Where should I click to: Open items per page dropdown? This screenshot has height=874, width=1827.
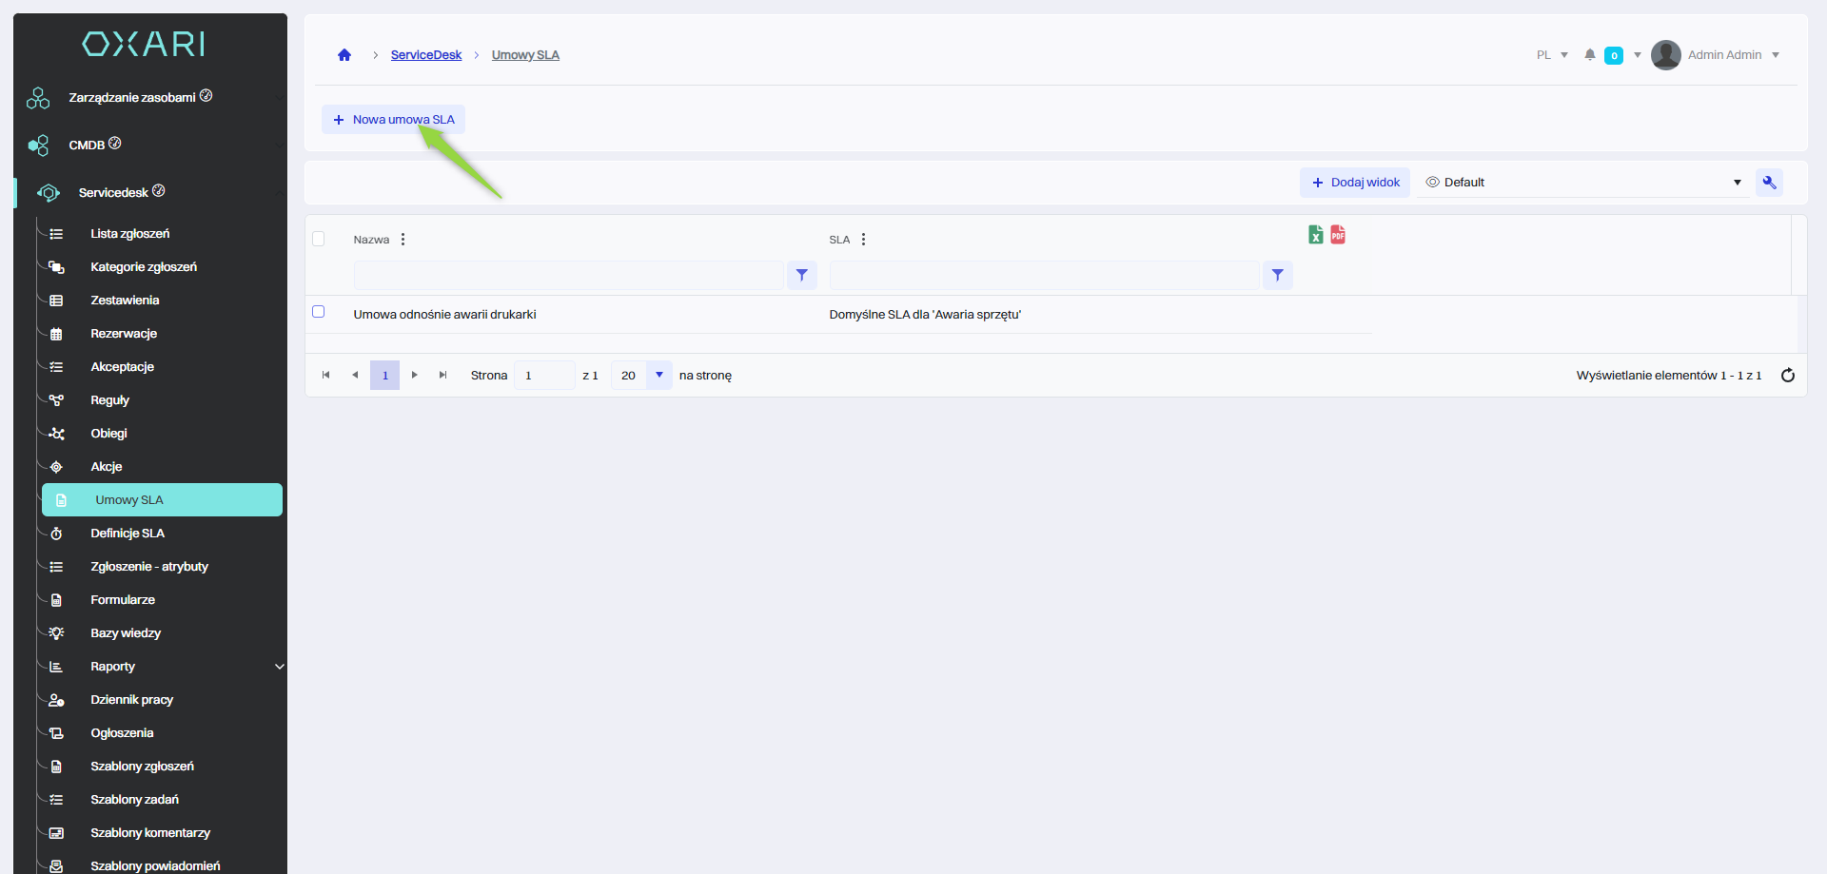(x=658, y=376)
